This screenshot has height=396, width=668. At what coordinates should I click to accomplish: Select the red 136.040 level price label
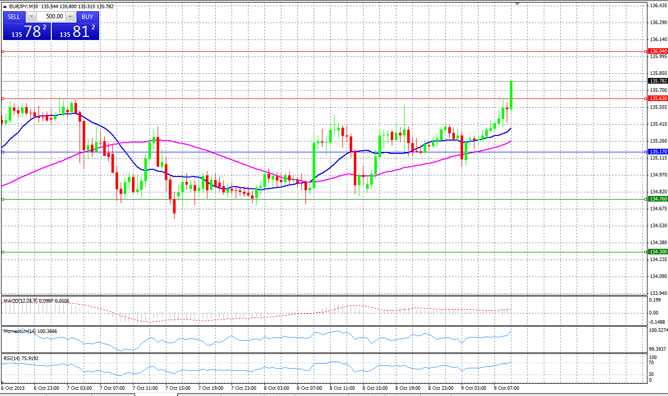click(x=658, y=51)
